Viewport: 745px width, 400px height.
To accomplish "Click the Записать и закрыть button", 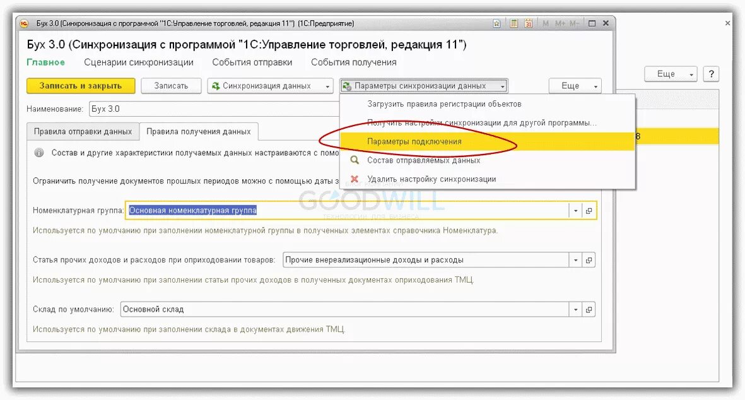I will click(81, 86).
